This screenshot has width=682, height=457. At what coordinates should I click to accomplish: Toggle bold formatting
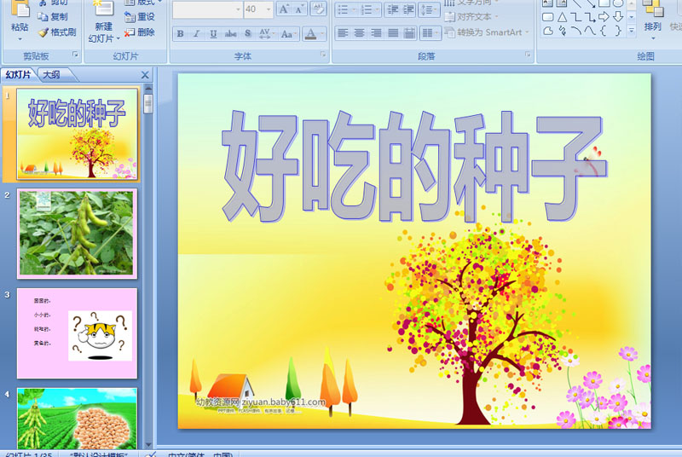180,34
